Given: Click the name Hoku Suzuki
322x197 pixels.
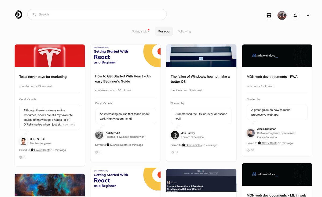Looking at the screenshot, I should 38,139.
